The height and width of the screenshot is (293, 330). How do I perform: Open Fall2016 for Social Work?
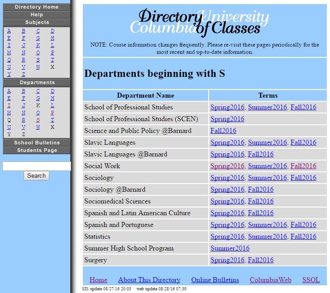(303, 166)
